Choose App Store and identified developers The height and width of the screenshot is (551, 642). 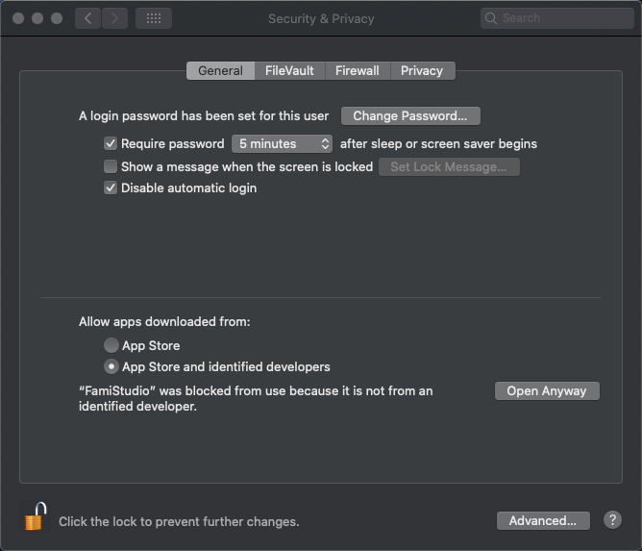(111, 366)
